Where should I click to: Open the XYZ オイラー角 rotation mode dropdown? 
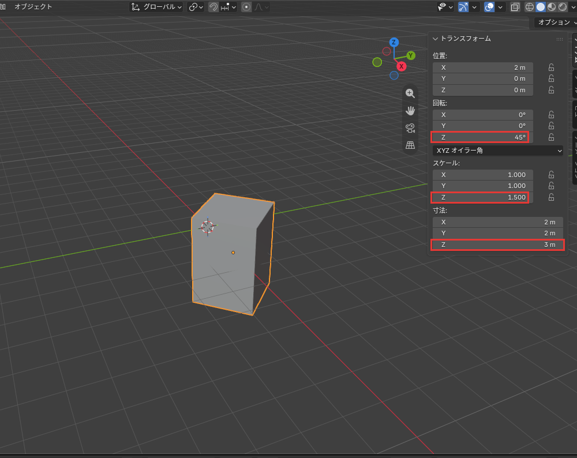click(x=498, y=151)
